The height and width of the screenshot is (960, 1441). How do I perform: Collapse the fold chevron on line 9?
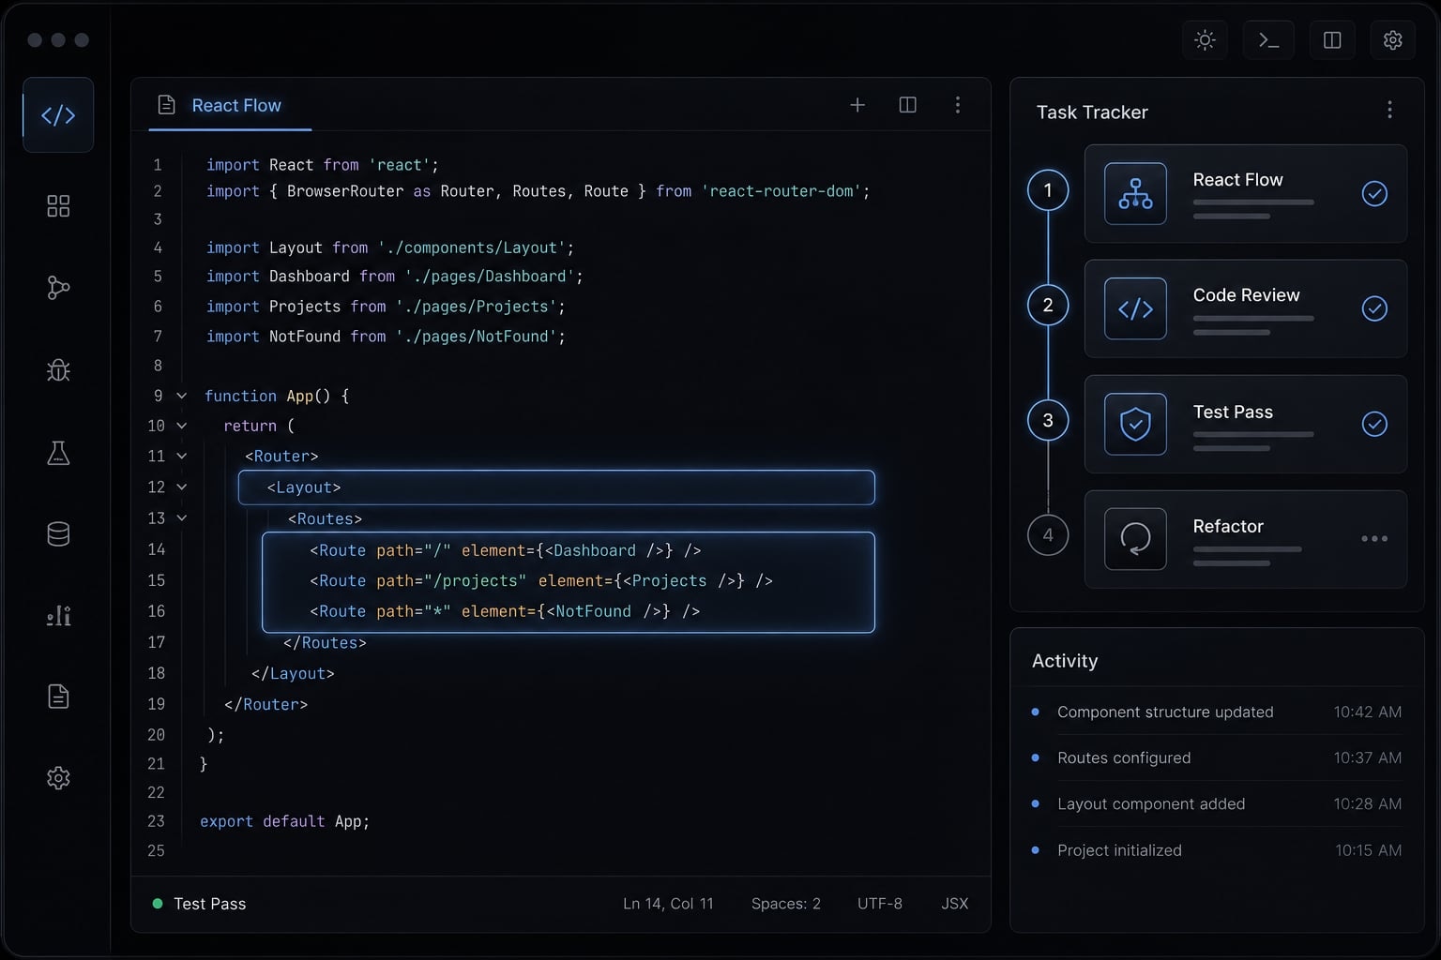coord(182,396)
